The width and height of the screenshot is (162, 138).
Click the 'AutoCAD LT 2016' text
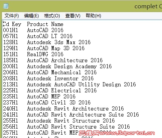[x=50, y=36]
